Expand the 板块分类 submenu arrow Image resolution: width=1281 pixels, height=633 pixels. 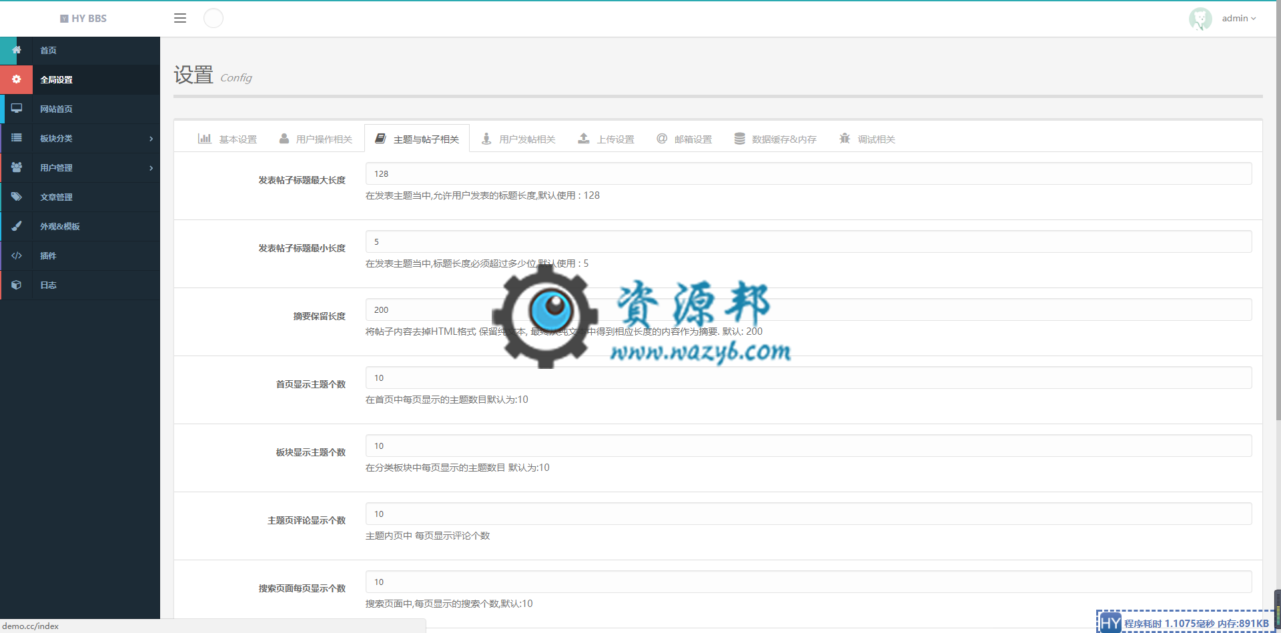(151, 139)
